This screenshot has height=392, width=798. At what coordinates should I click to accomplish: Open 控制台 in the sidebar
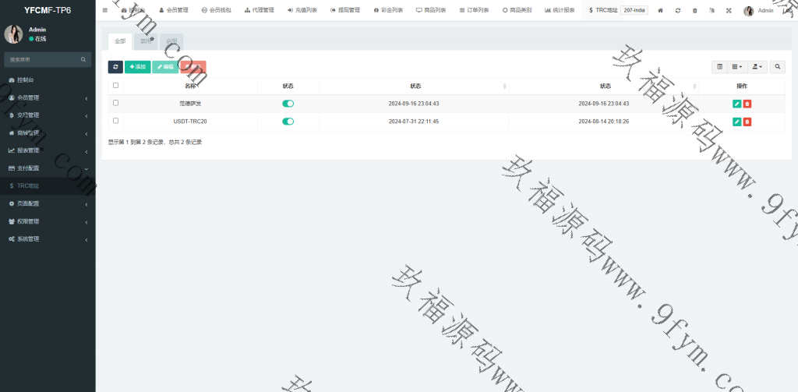(x=47, y=80)
